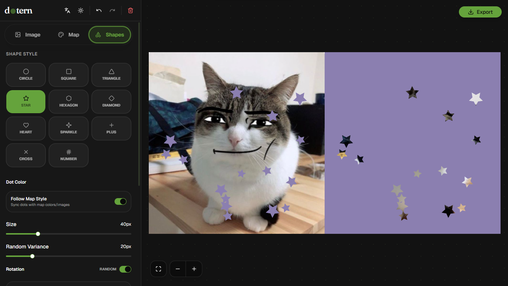Image resolution: width=508 pixels, height=286 pixels.
Task: Click the dotern logo
Action: coord(19,10)
